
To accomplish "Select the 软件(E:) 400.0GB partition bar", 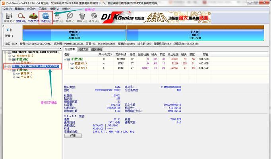I will pos(74,33).
